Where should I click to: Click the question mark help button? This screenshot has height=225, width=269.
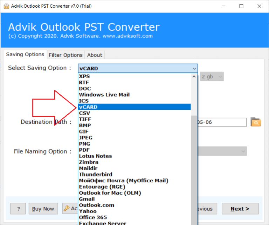tap(18, 209)
